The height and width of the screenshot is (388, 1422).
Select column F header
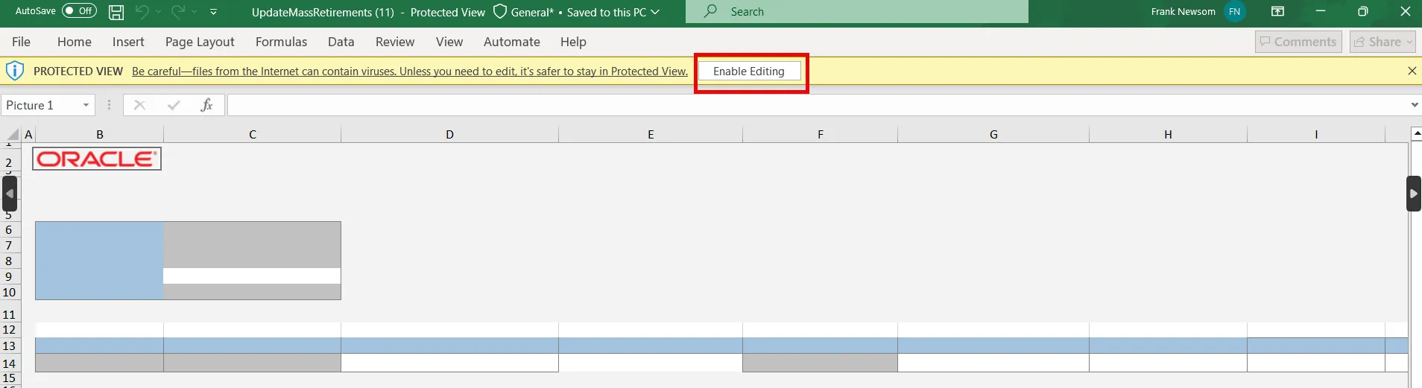(821, 135)
